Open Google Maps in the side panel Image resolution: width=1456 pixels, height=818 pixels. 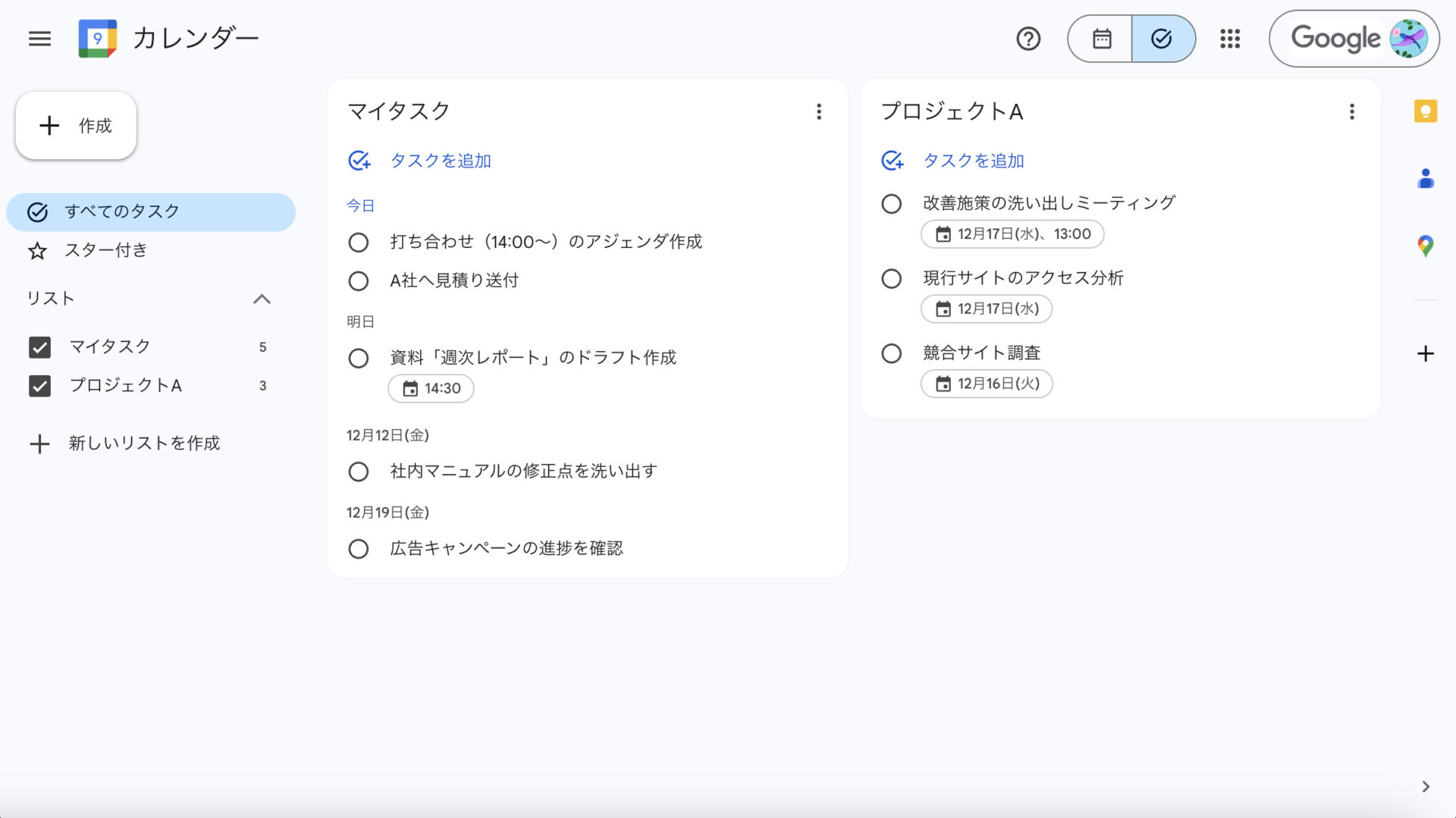pos(1426,244)
